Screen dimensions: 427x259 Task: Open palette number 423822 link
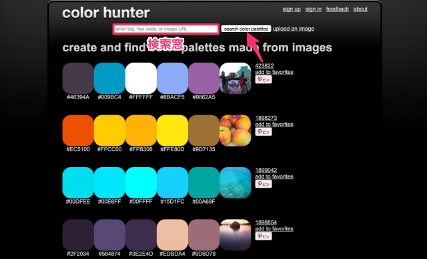(264, 66)
